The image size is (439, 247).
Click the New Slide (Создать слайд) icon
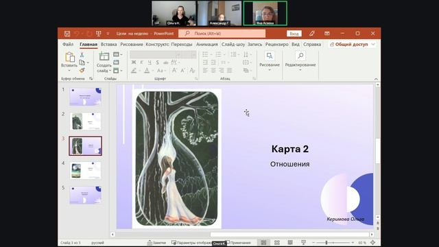tap(104, 56)
